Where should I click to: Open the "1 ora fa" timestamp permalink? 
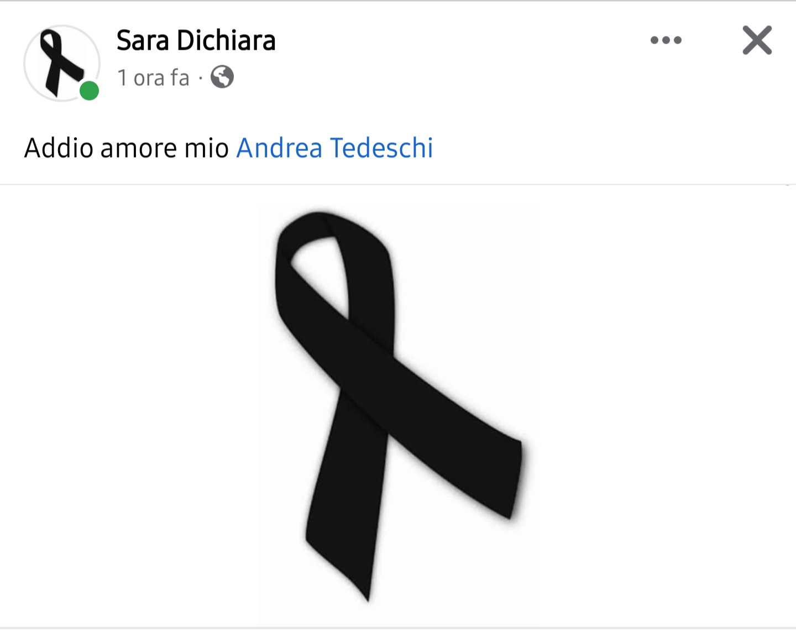point(153,78)
